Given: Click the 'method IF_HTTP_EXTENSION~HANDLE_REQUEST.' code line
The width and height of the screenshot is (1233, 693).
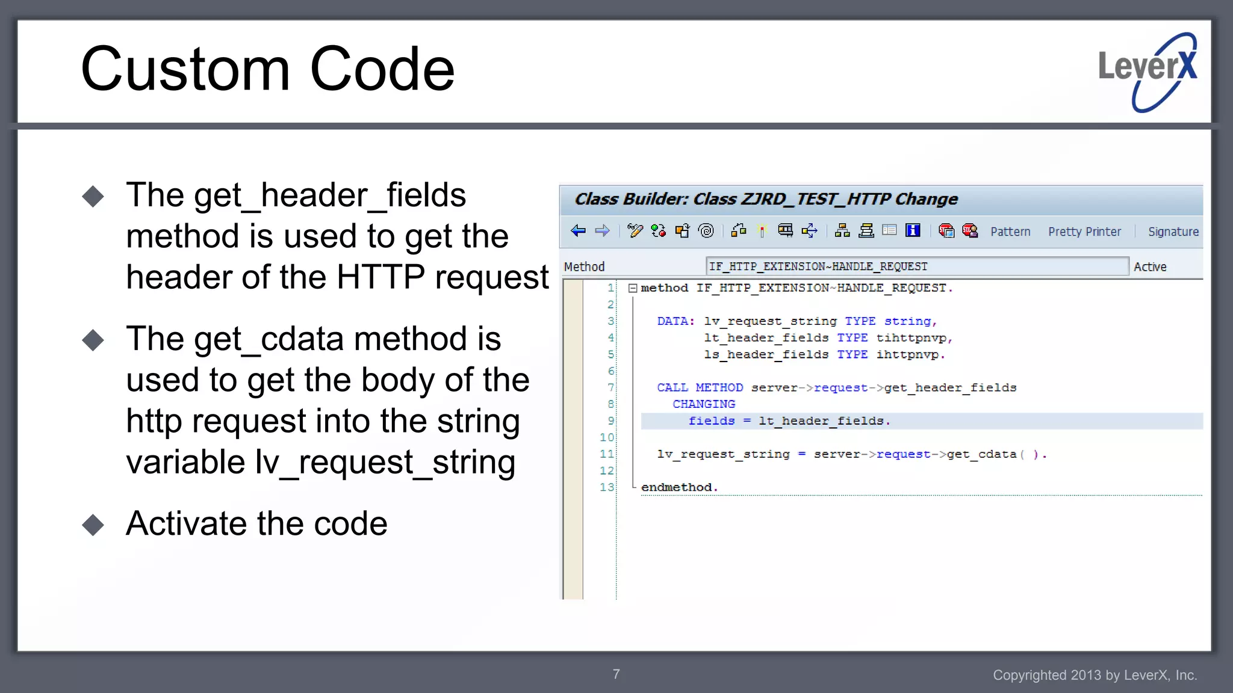Looking at the screenshot, I should pos(797,288).
